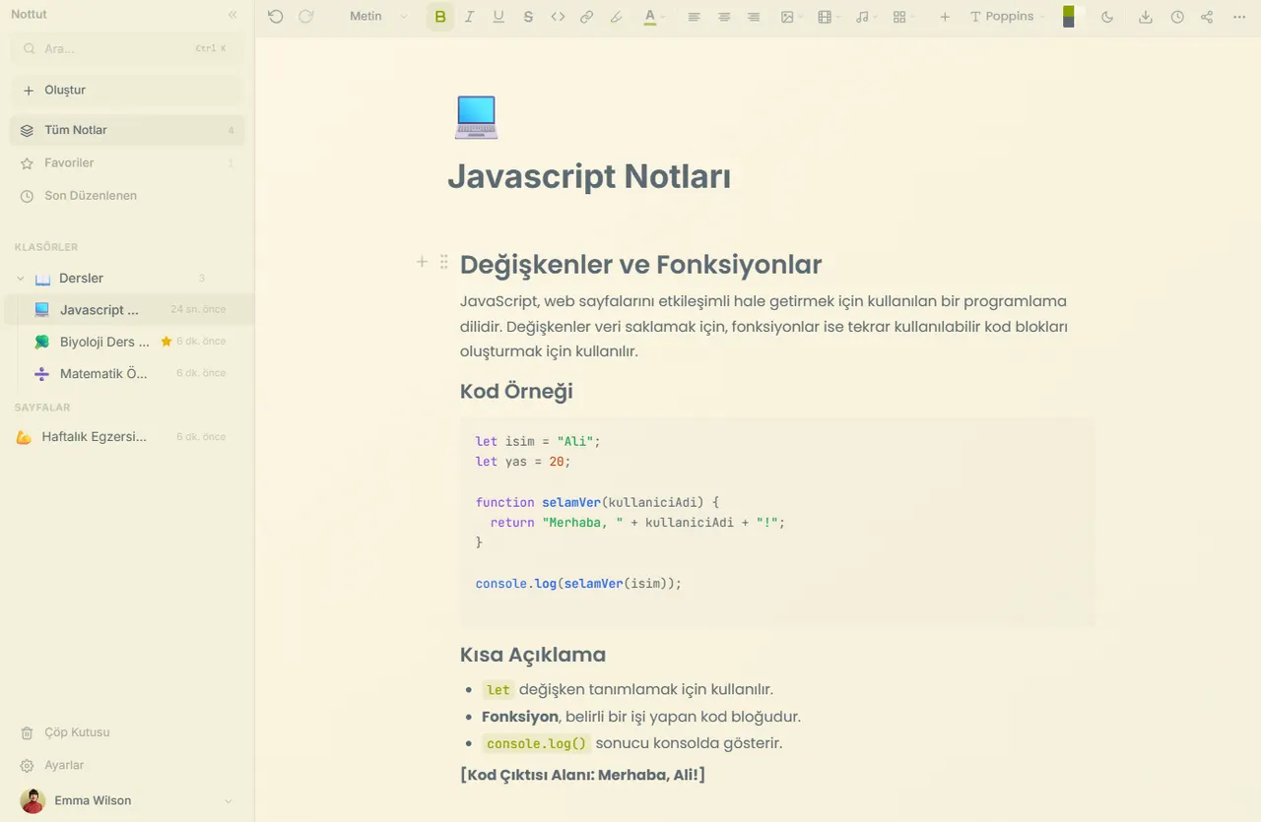Click the share icon
This screenshot has height=822, width=1261.
click(x=1207, y=17)
